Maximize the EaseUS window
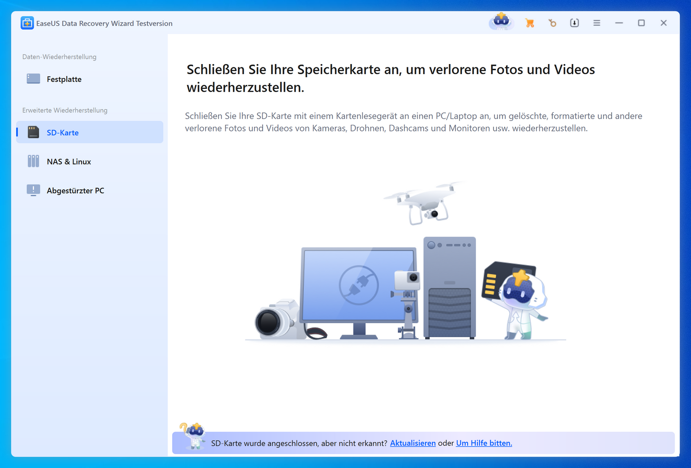Screen dimensions: 691x468 tap(641, 23)
